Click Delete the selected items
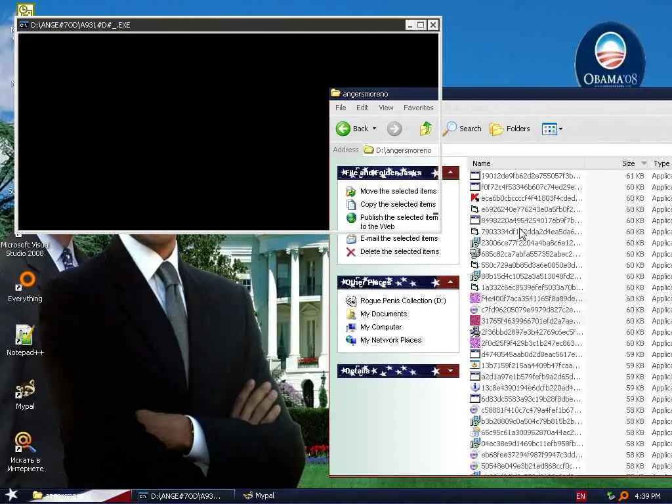The height and width of the screenshot is (504, 672). (x=400, y=251)
